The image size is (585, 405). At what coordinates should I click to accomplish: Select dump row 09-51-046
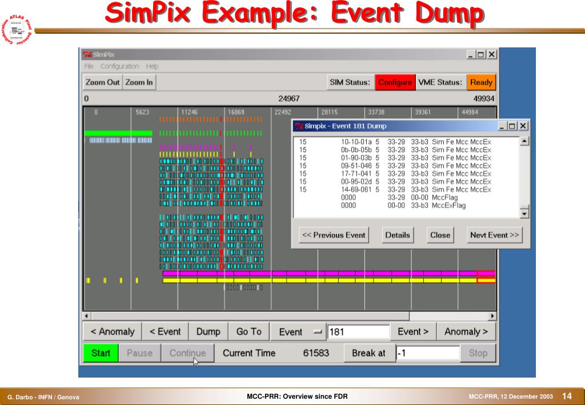395,166
